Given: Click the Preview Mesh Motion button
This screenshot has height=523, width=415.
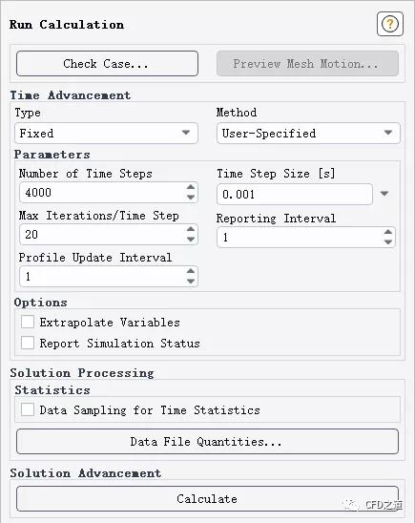Looking at the screenshot, I should pos(307,63).
